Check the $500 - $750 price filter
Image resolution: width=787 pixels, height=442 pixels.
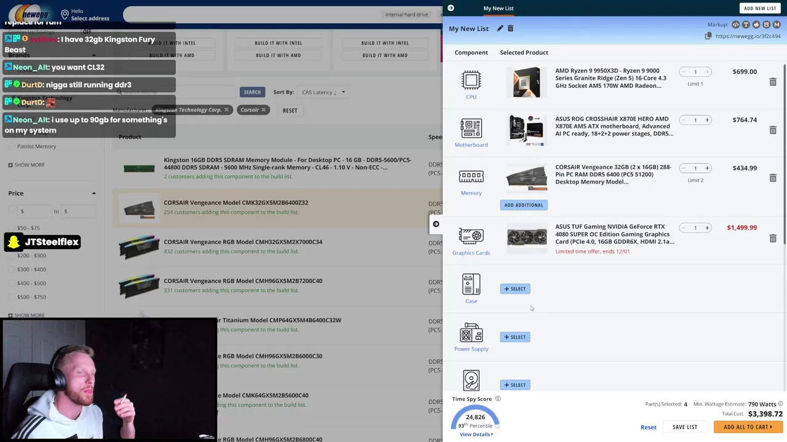pos(11,297)
